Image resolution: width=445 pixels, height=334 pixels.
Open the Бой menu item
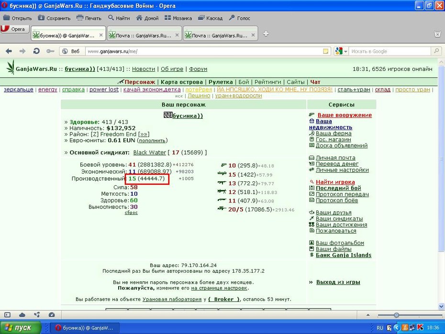click(244, 82)
